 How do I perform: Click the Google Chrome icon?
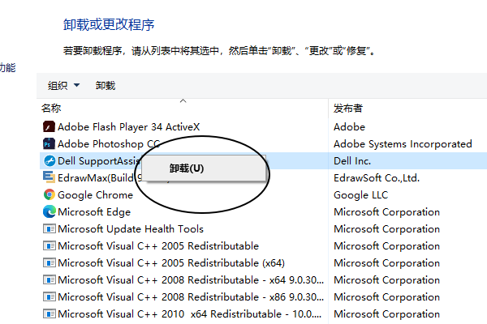click(x=49, y=195)
